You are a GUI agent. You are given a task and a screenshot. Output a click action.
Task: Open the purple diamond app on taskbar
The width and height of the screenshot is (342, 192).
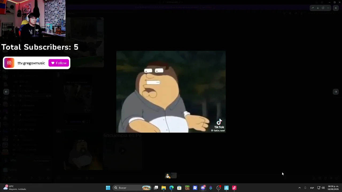click(211, 188)
